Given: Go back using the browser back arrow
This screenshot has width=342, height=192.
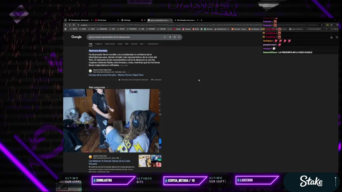Looking at the screenshot, I should pyautogui.click(x=65, y=25).
